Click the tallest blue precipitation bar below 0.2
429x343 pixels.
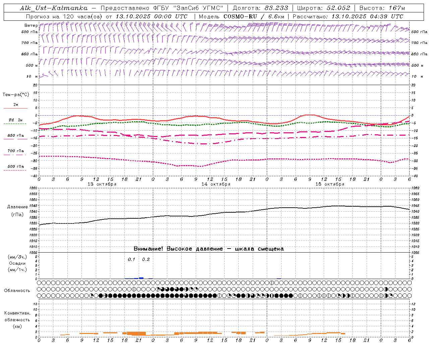(141, 278)
